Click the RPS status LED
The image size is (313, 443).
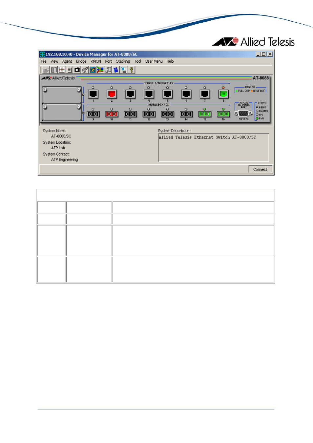(257, 115)
